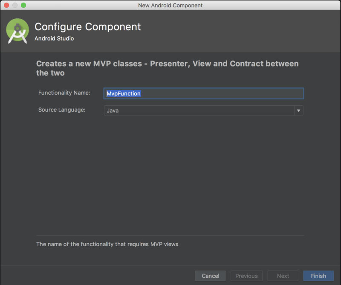Click the highlighted MvpFunction text
The height and width of the screenshot is (285, 341).
tap(124, 93)
